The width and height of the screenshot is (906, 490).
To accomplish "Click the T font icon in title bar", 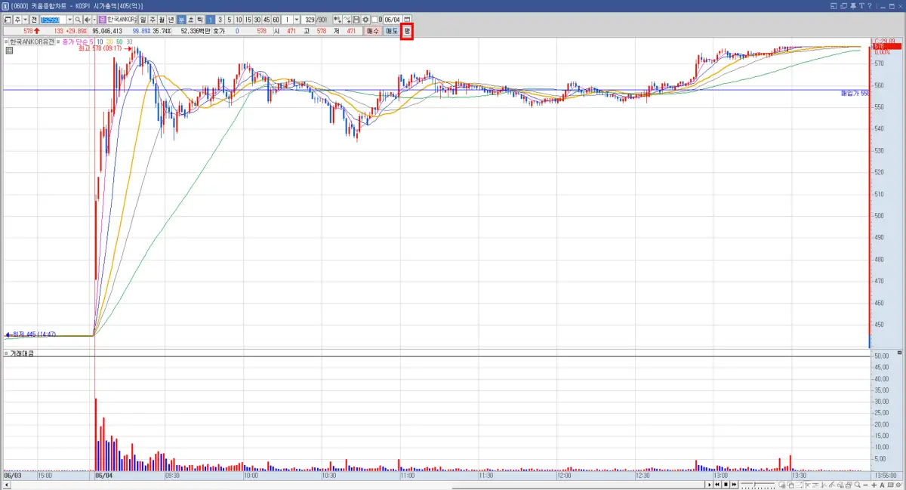I will click(x=862, y=6).
